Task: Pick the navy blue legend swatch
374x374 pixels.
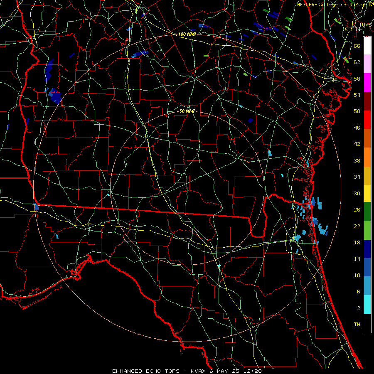Action: (x=367, y=249)
